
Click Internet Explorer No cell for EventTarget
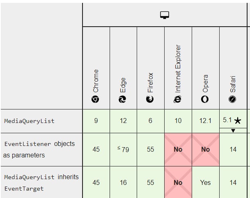point(178,182)
